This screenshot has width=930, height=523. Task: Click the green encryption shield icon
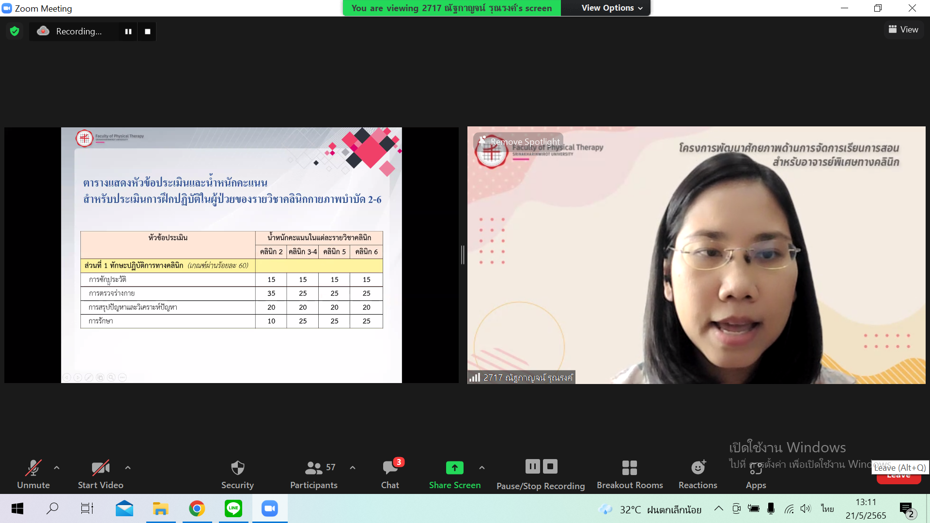(x=15, y=31)
